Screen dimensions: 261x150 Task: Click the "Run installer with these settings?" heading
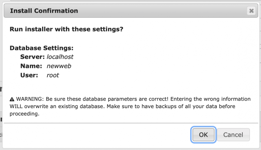(66, 29)
